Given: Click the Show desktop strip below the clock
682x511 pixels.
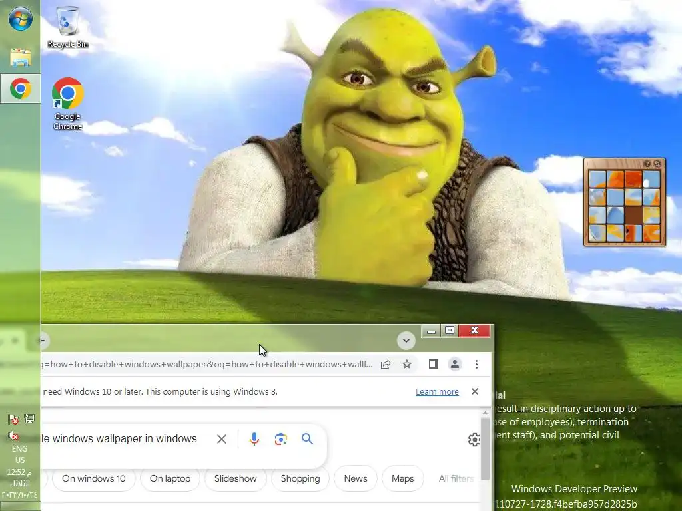Looking at the screenshot, I should click(x=20, y=506).
